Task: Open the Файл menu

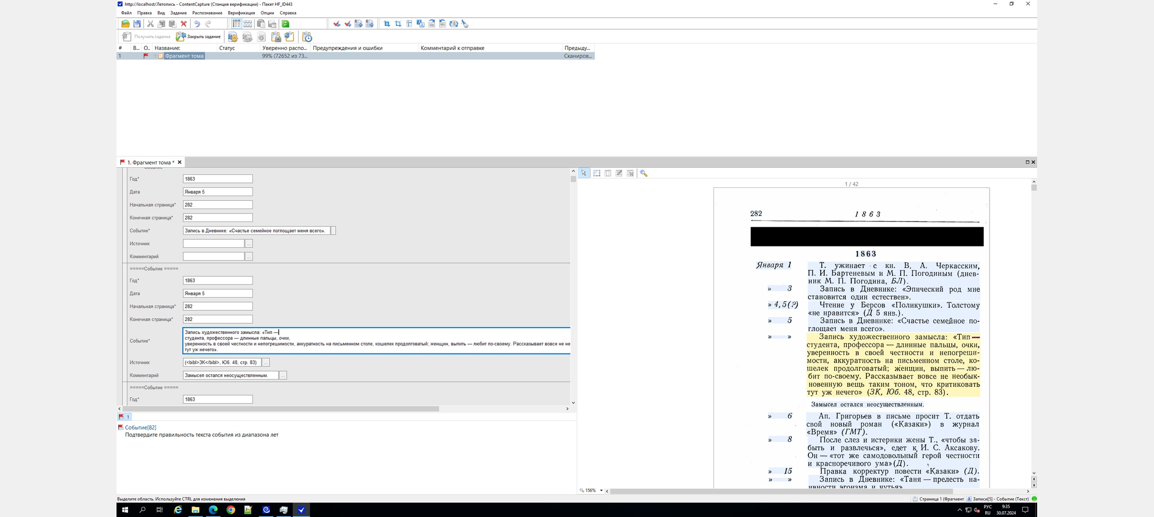Action: 126,13
